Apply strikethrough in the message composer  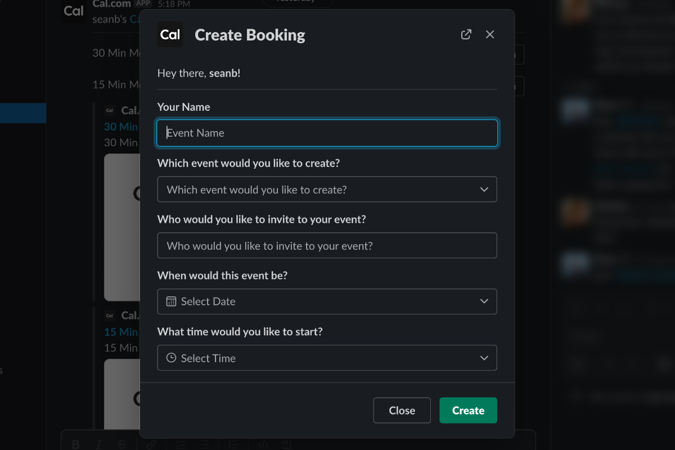coord(122,444)
